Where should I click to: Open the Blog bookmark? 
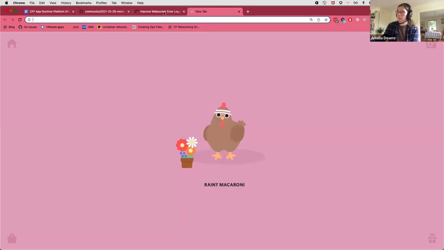[x=9, y=27]
